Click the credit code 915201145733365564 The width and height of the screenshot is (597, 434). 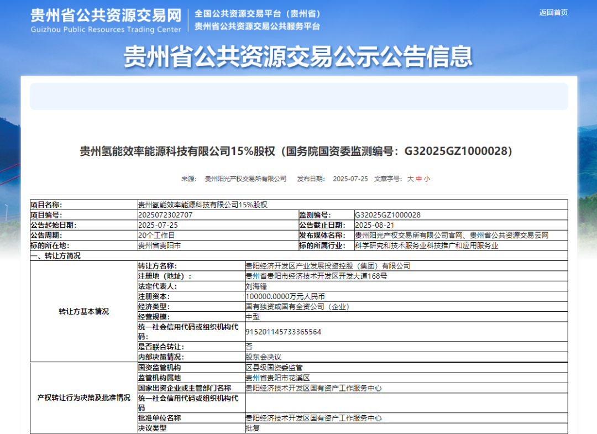[284, 332]
